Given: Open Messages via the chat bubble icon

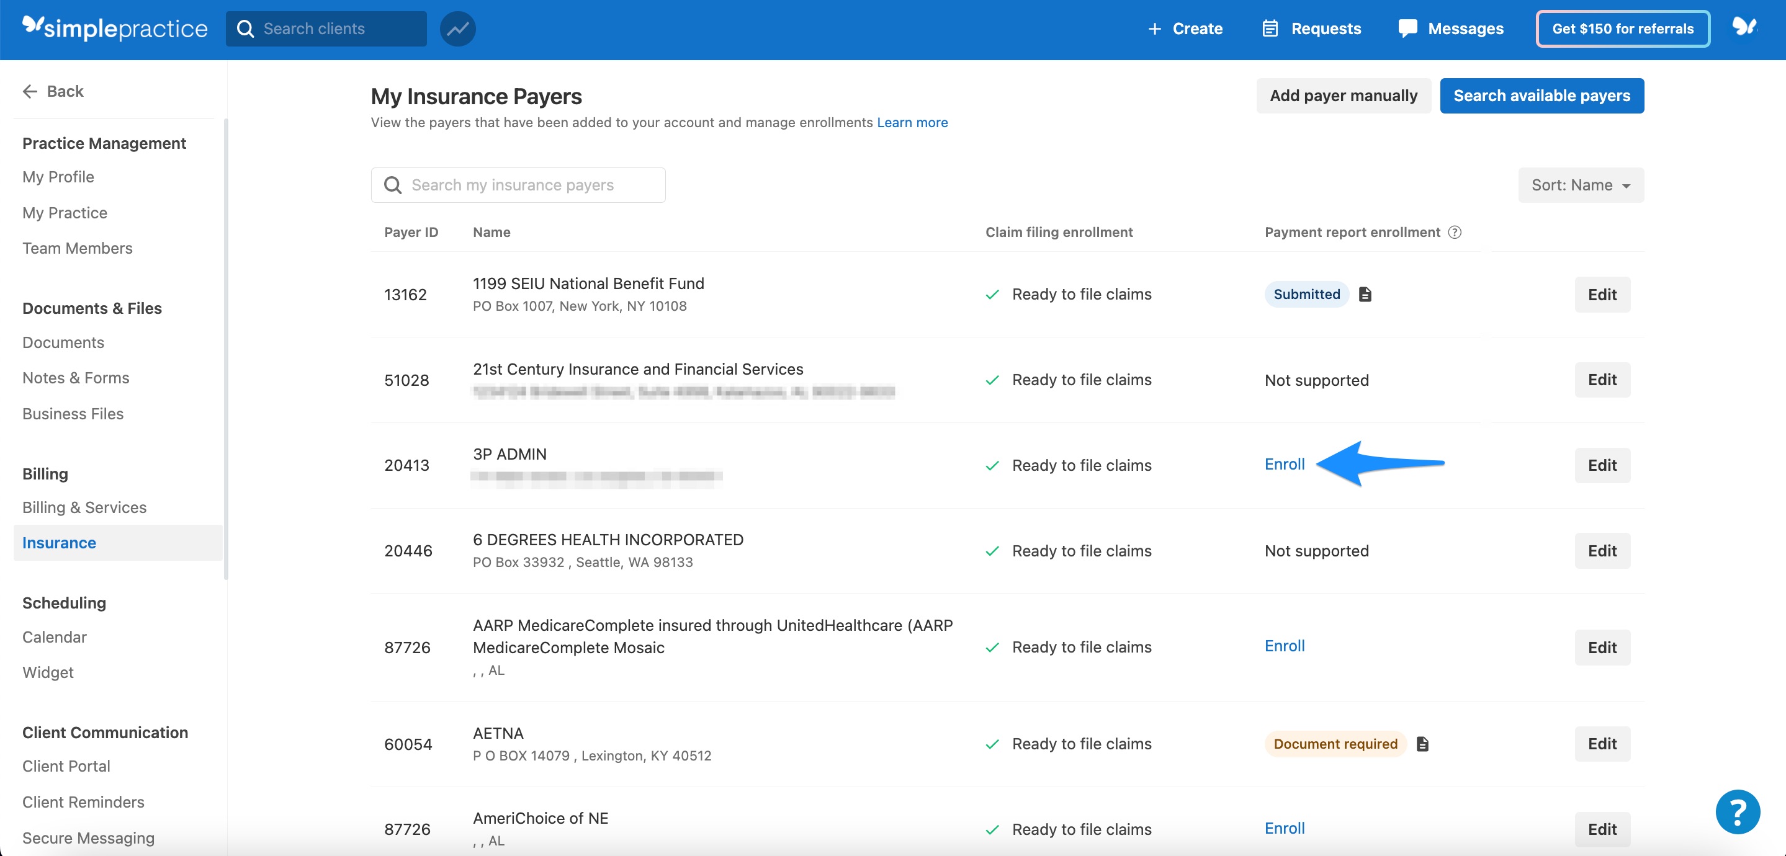Looking at the screenshot, I should click(x=1407, y=29).
